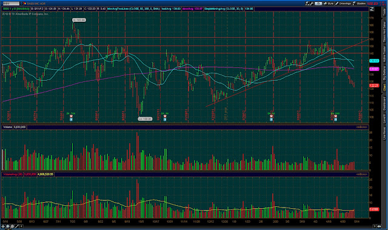Select the line drawing tool icon
The width and height of the screenshot is (388, 230).
point(17,226)
